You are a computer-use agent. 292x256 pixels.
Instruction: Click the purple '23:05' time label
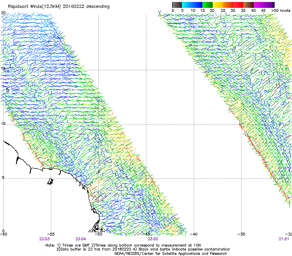(x=153, y=239)
